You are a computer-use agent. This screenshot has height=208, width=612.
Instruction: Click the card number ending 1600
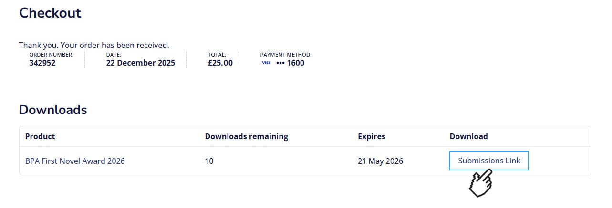(x=290, y=63)
